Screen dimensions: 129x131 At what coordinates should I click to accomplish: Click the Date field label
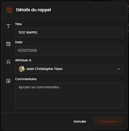[x=19, y=42]
